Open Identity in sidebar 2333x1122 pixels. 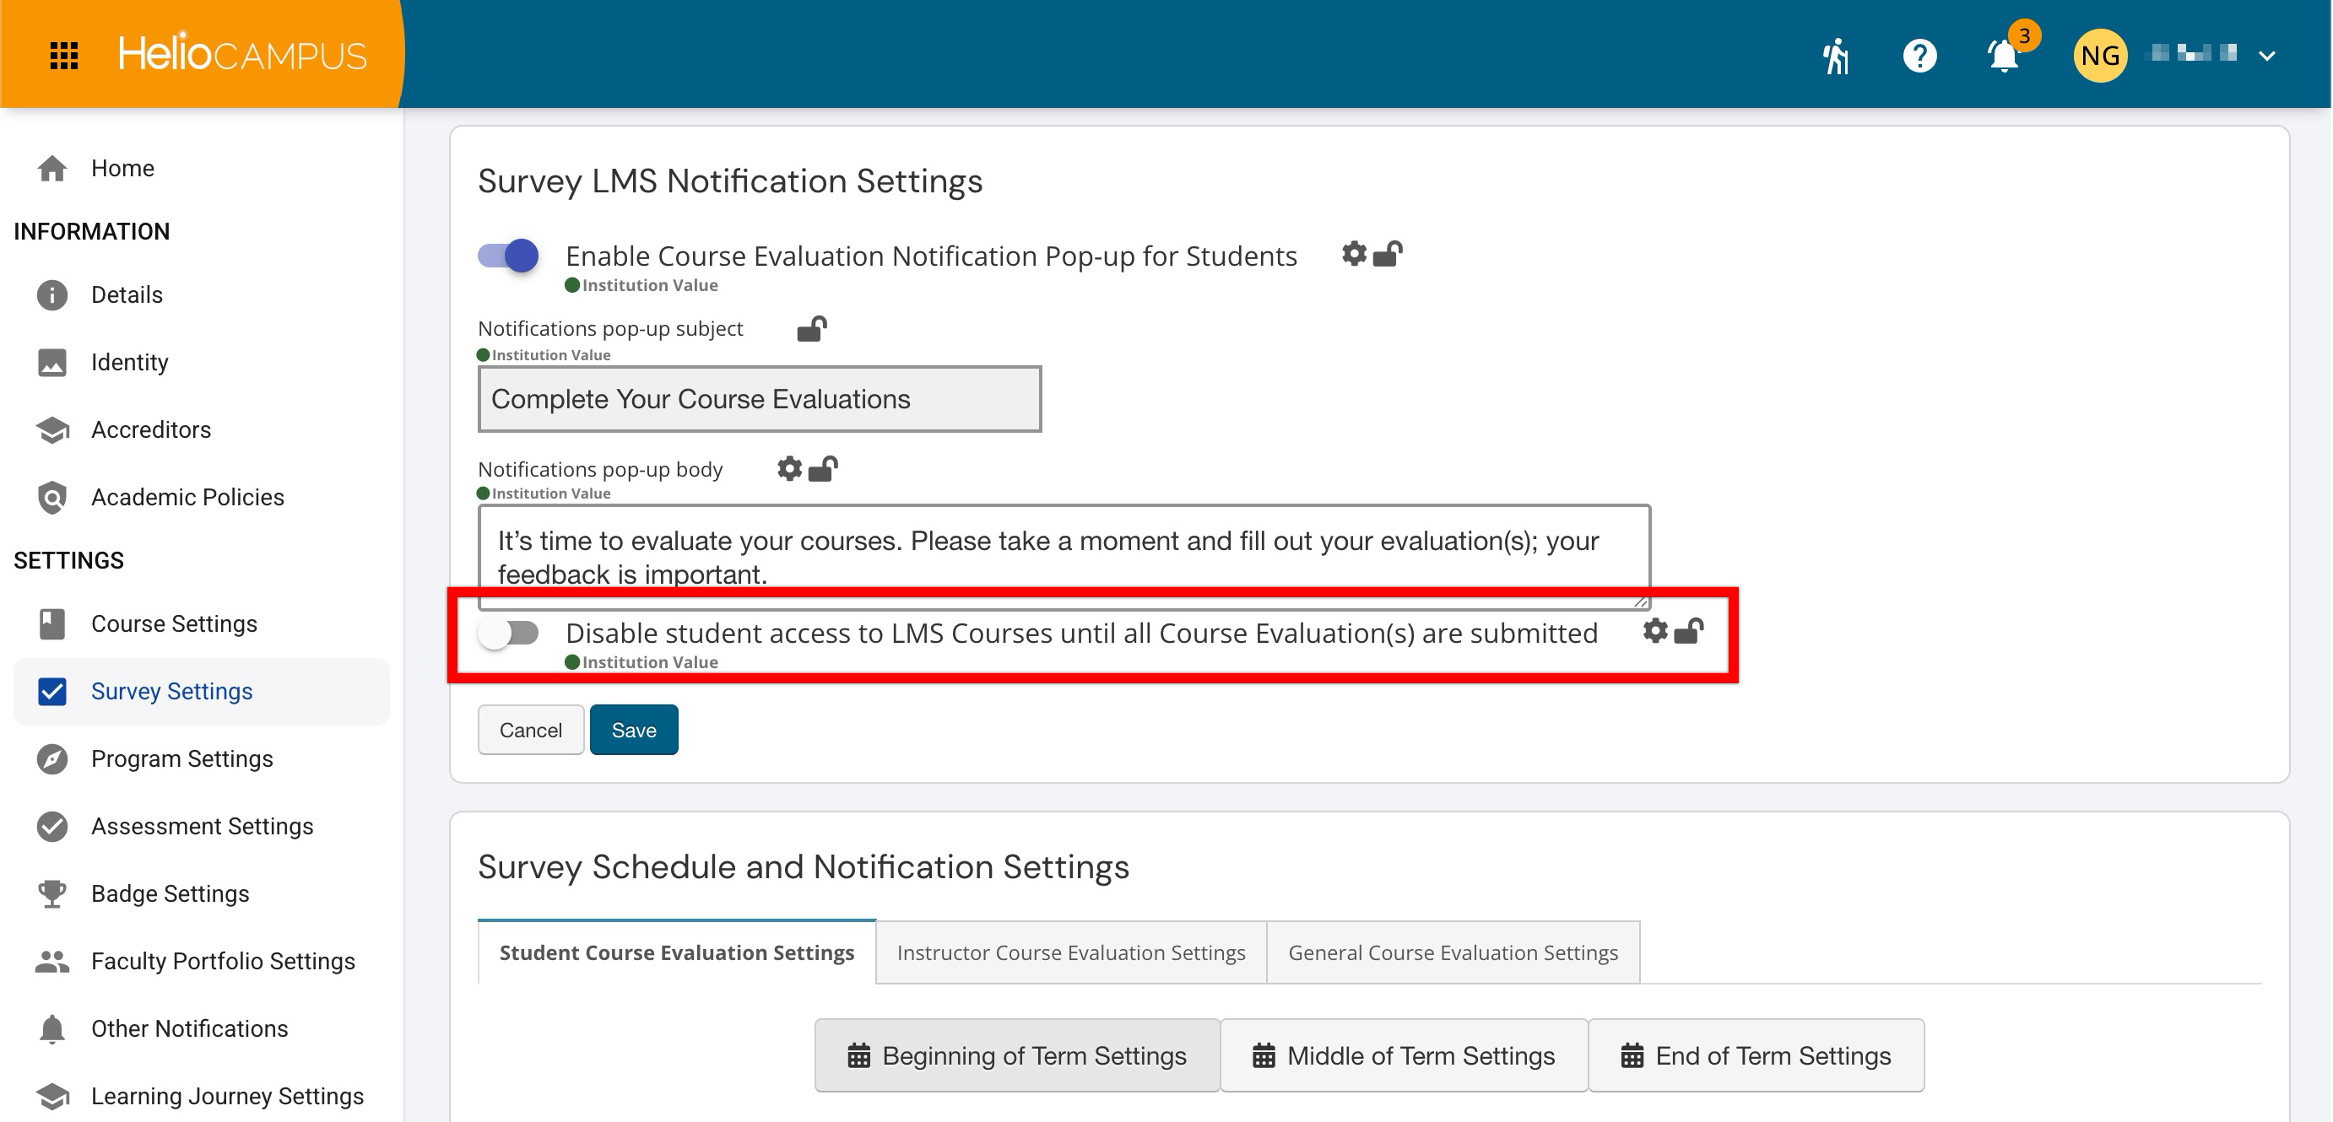[x=201, y=362]
